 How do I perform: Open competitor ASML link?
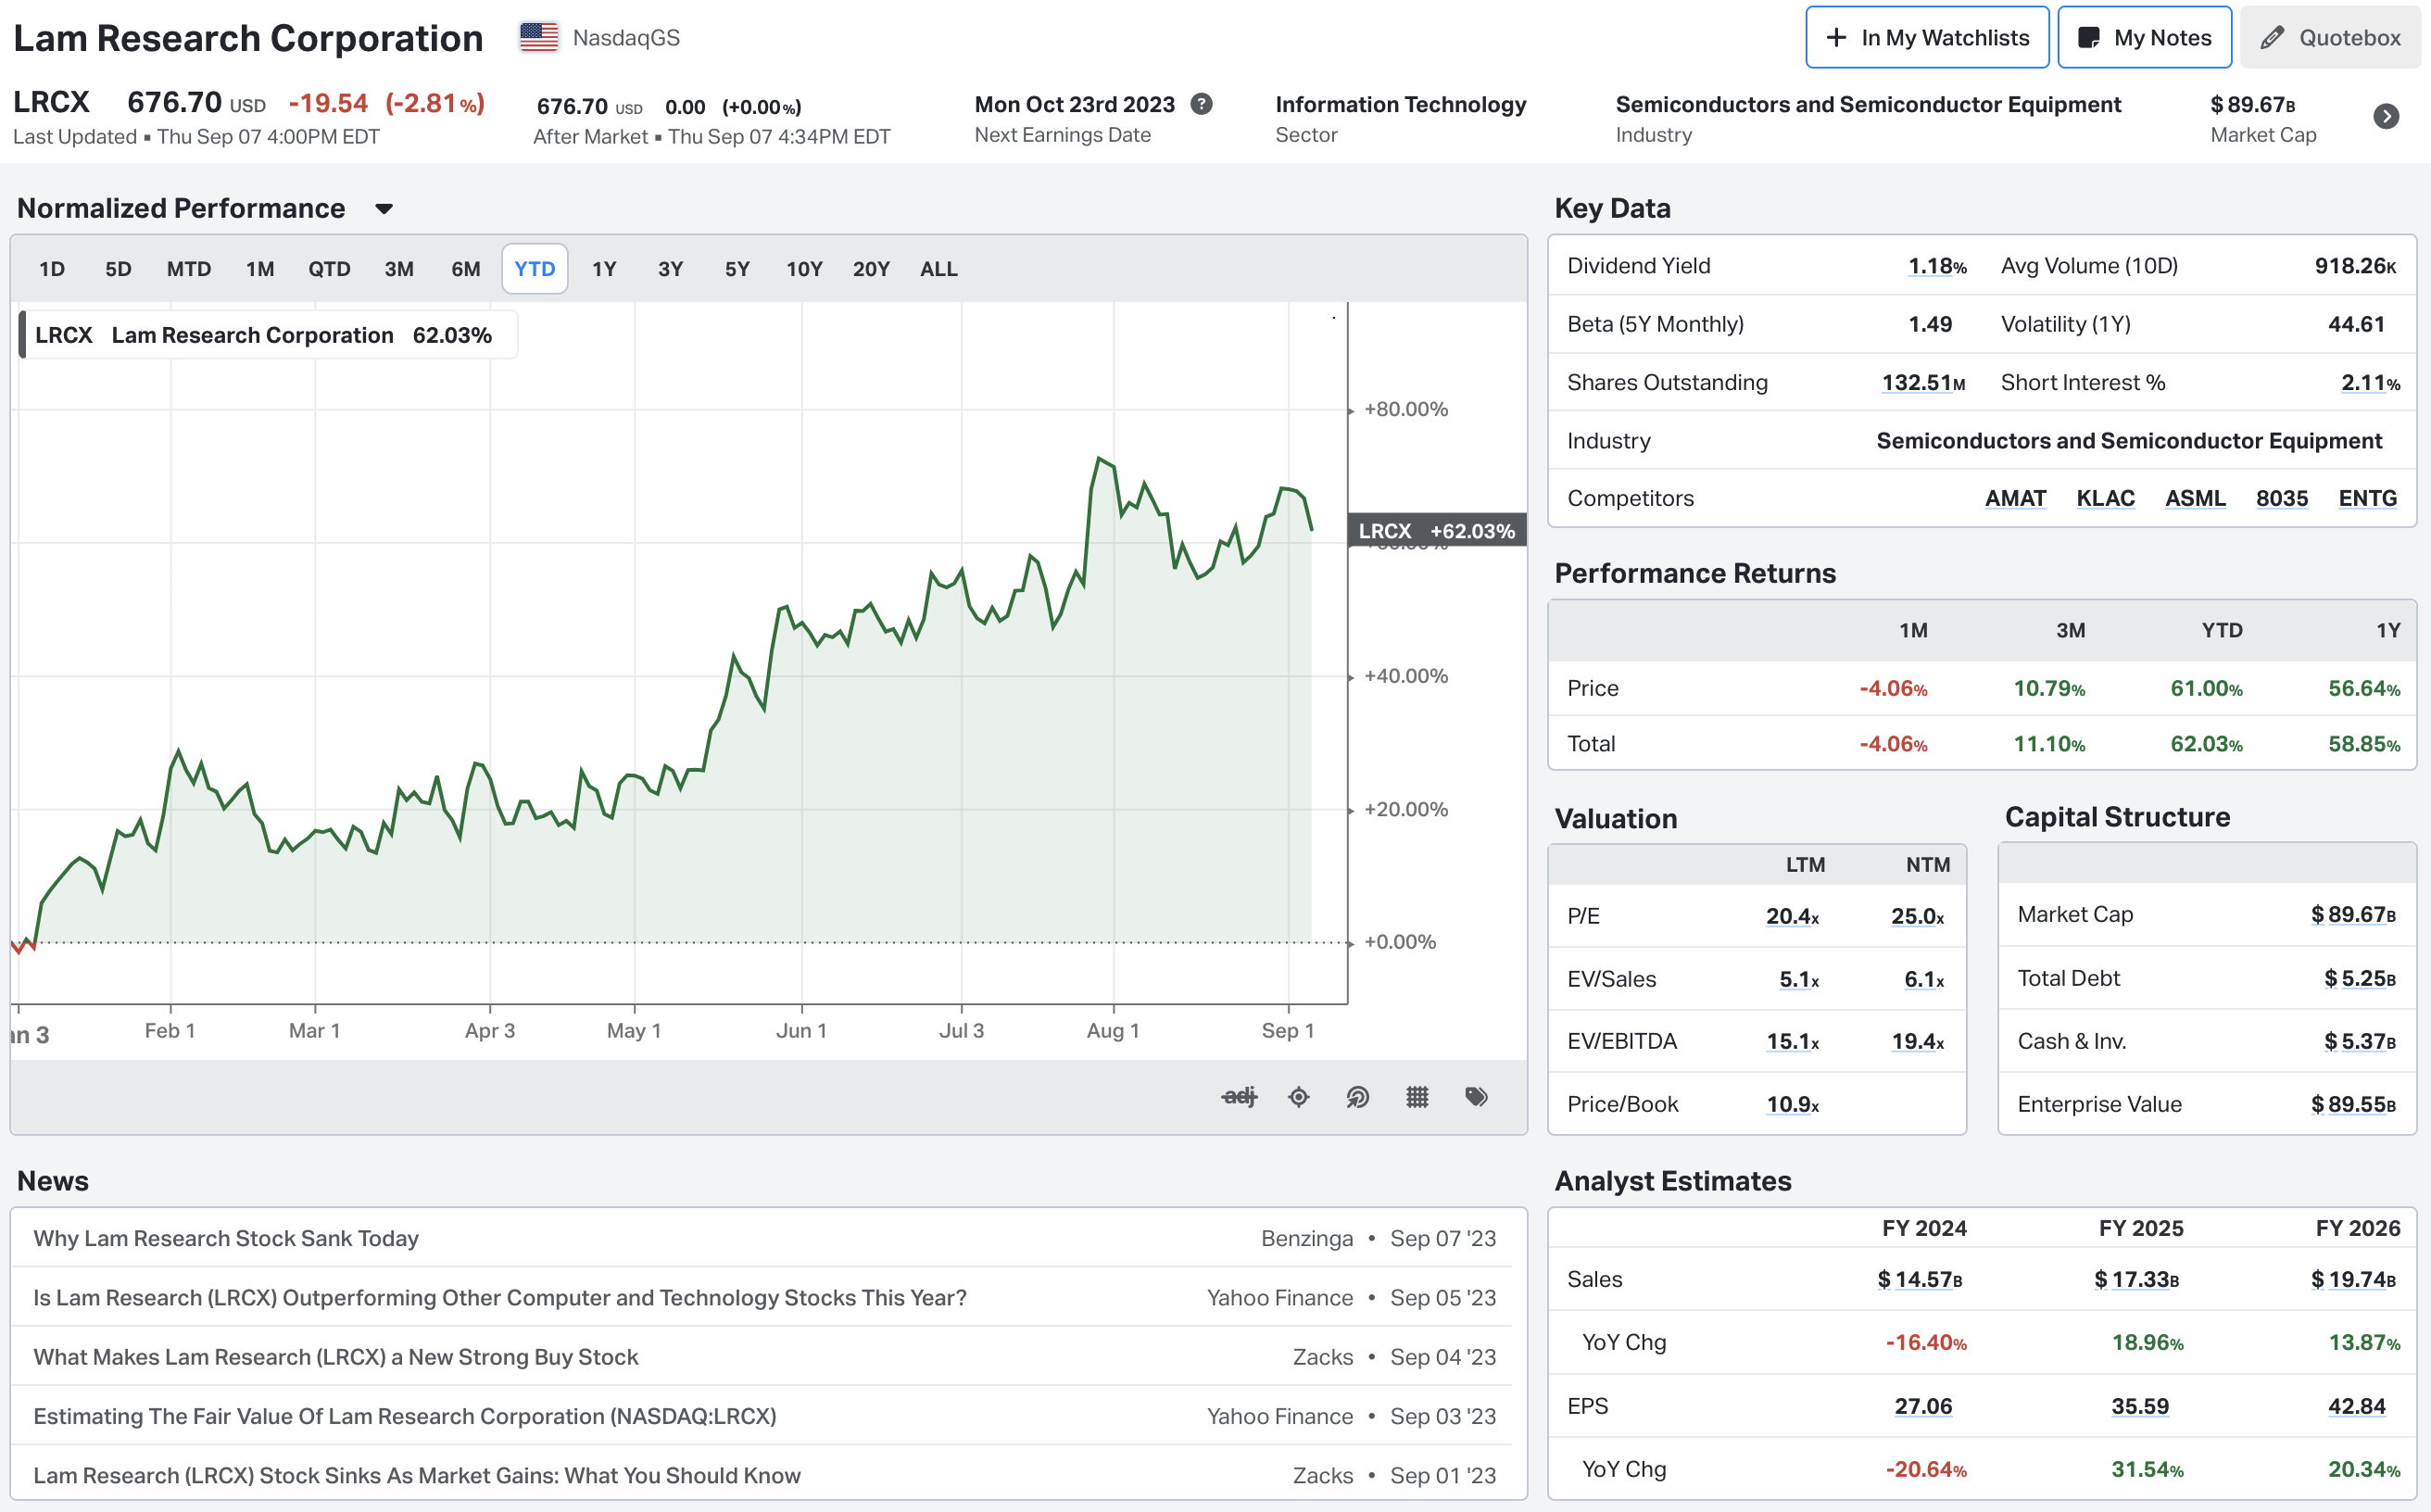(x=2195, y=498)
